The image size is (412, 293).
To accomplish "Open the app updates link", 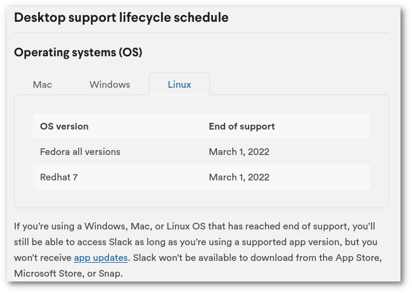I will (x=100, y=258).
